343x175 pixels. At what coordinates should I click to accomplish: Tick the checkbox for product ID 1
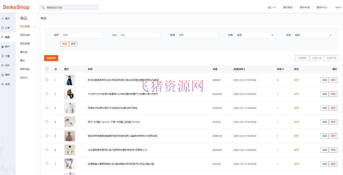[47, 80]
